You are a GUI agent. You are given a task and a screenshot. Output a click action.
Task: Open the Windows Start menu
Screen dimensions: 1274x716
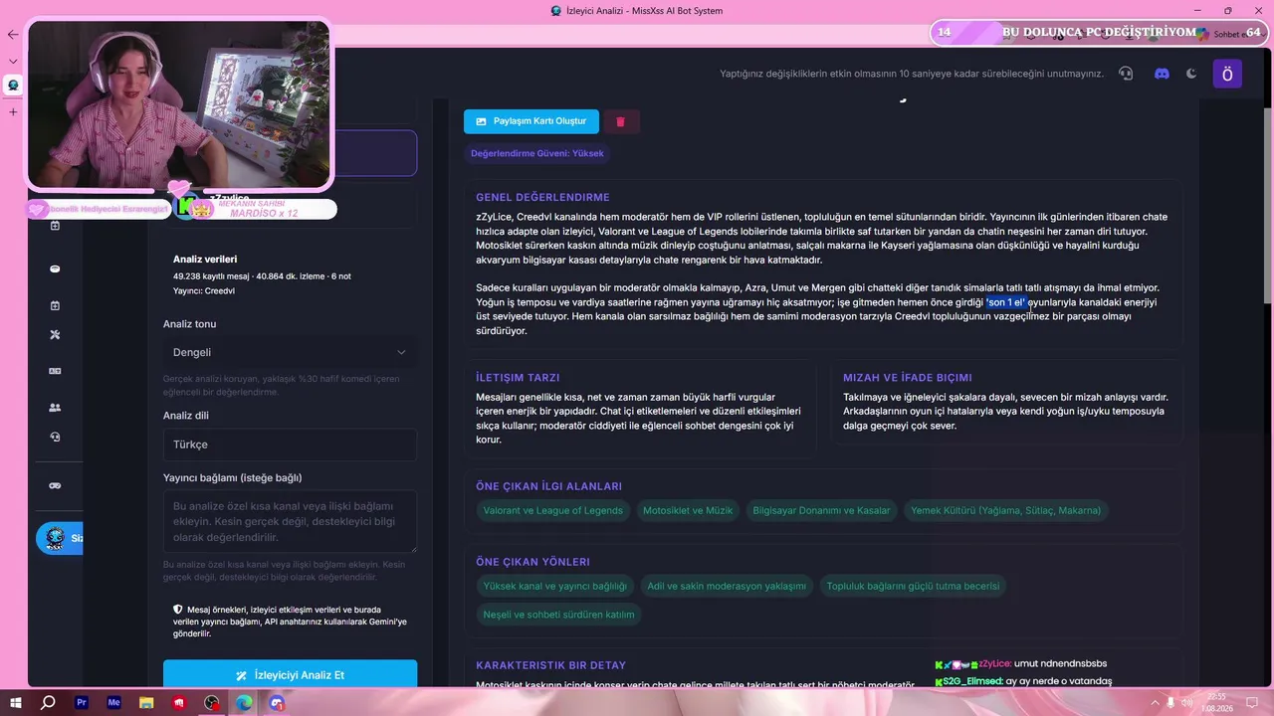pos(15,703)
